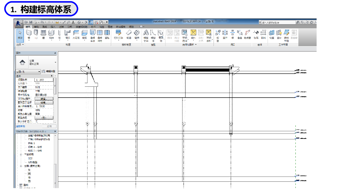
Task: Select the 标高 (Level) datum tool
Action: [x=256, y=34]
